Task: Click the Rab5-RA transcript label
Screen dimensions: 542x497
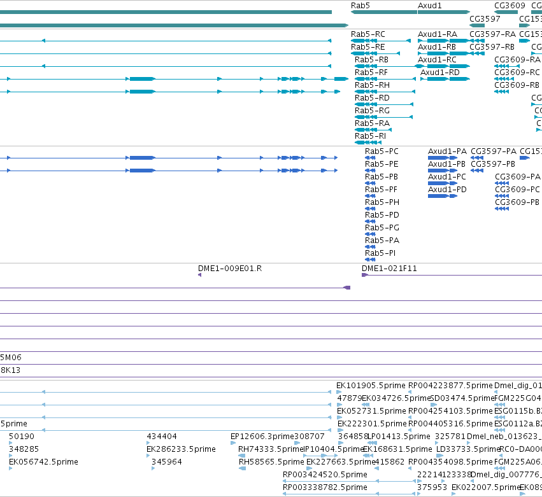Action: tap(373, 123)
